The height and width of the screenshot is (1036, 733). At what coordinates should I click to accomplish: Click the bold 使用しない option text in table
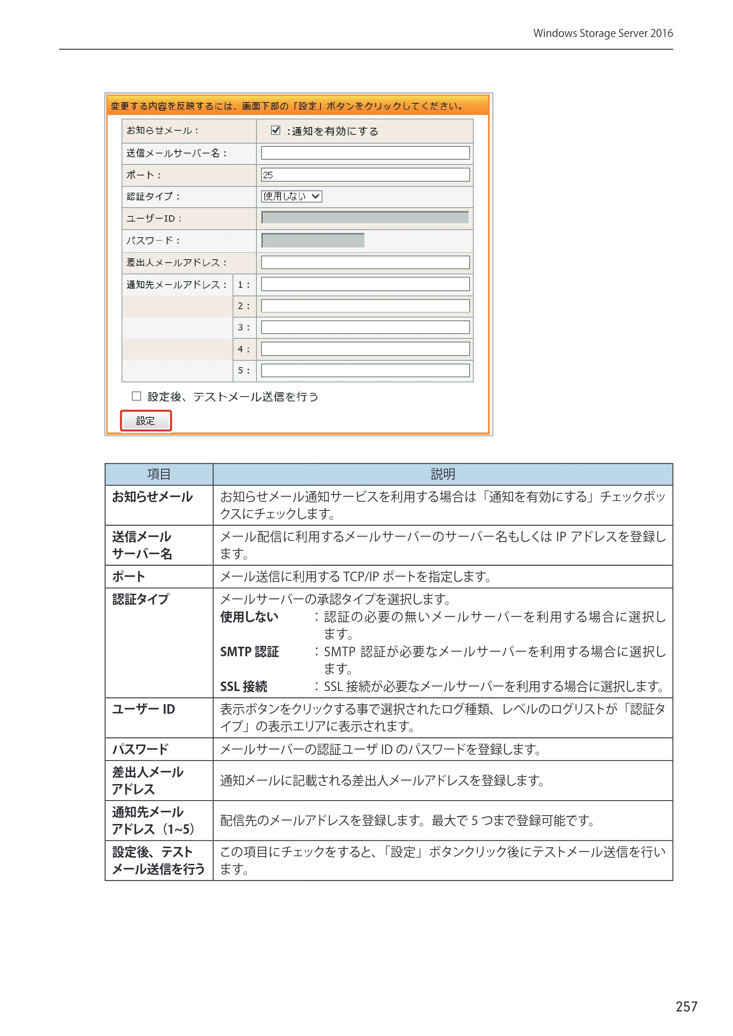[249, 617]
